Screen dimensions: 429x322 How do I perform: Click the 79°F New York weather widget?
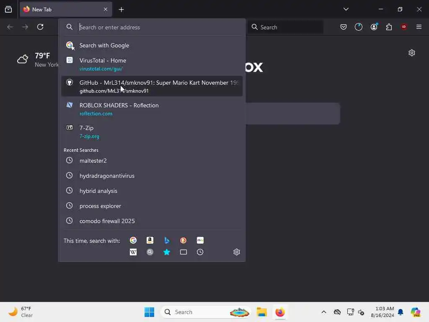38,60
